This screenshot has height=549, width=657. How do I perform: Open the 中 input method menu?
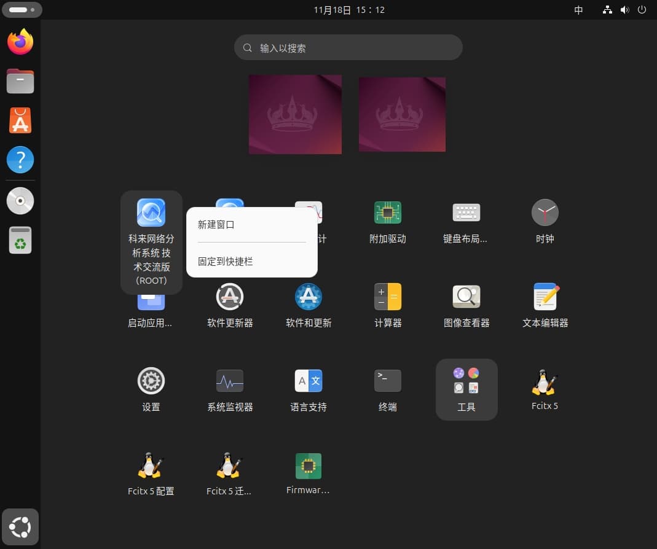[578, 10]
